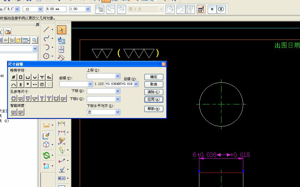This screenshot has height=187, width=300.
Task: Toggle the highlighted prefix editor button
Action: (201, 9)
